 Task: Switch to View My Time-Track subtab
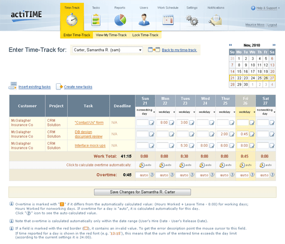click(x=111, y=35)
